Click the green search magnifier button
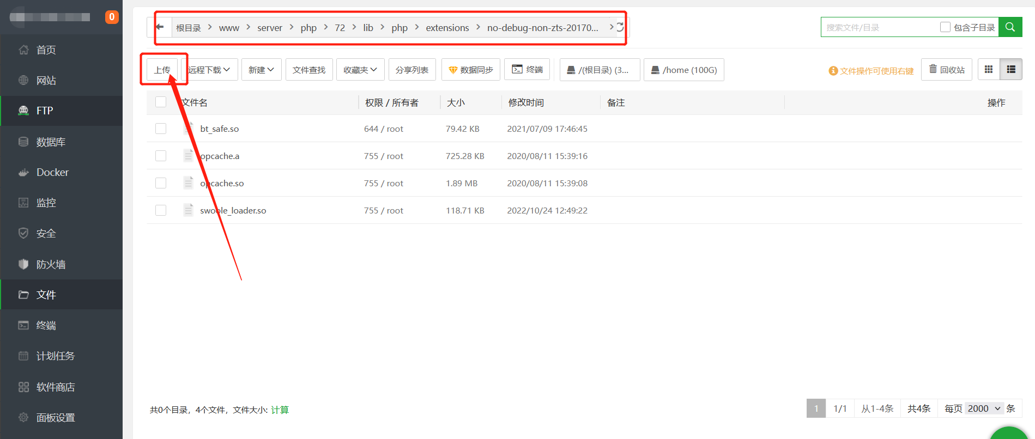Image resolution: width=1035 pixels, height=439 pixels. click(1010, 27)
